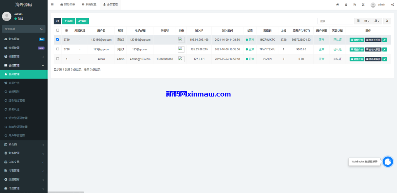
Task: Click 调整价格 button for row 3728
Action: click(357, 50)
